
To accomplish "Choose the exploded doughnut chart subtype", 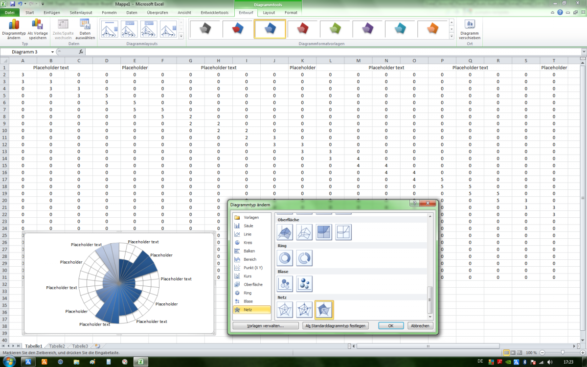I will 304,258.
